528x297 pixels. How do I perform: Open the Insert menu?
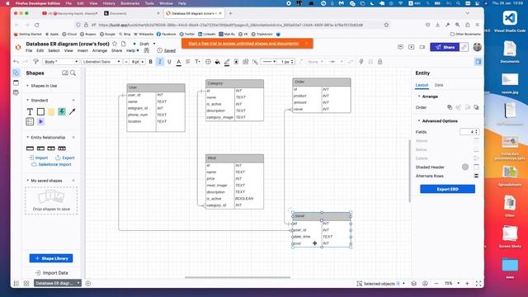pos(82,51)
